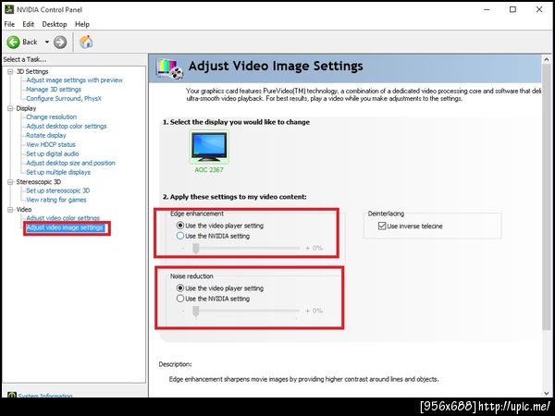Click the green Back arrow icon

(x=14, y=43)
